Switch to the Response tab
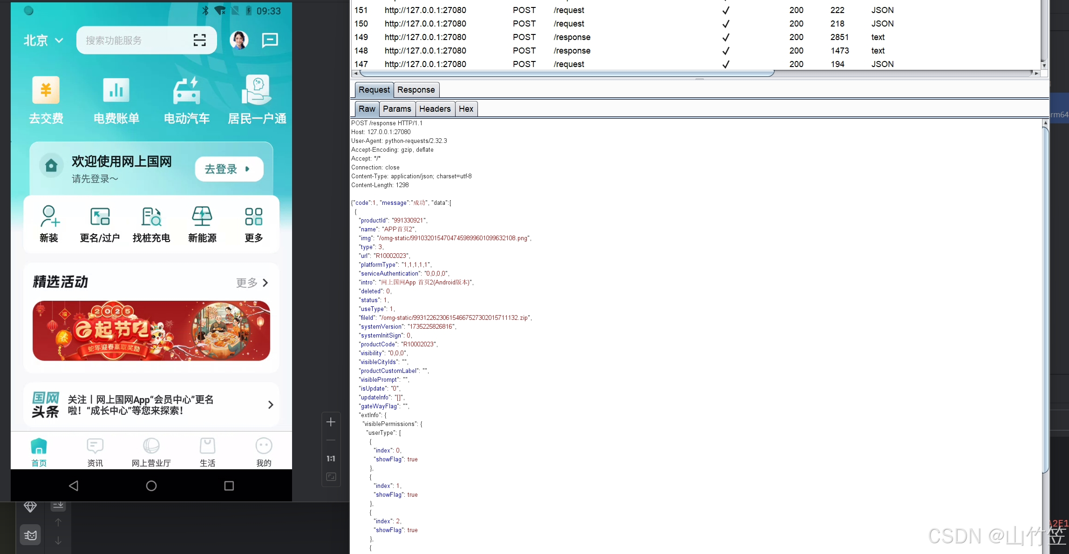Viewport: 1069px width, 554px height. pyautogui.click(x=415, y=90)
